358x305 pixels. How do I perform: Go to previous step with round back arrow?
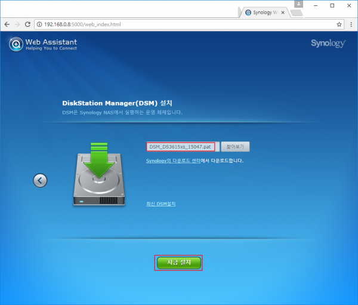pyautogui.click(x=40, y=180)
